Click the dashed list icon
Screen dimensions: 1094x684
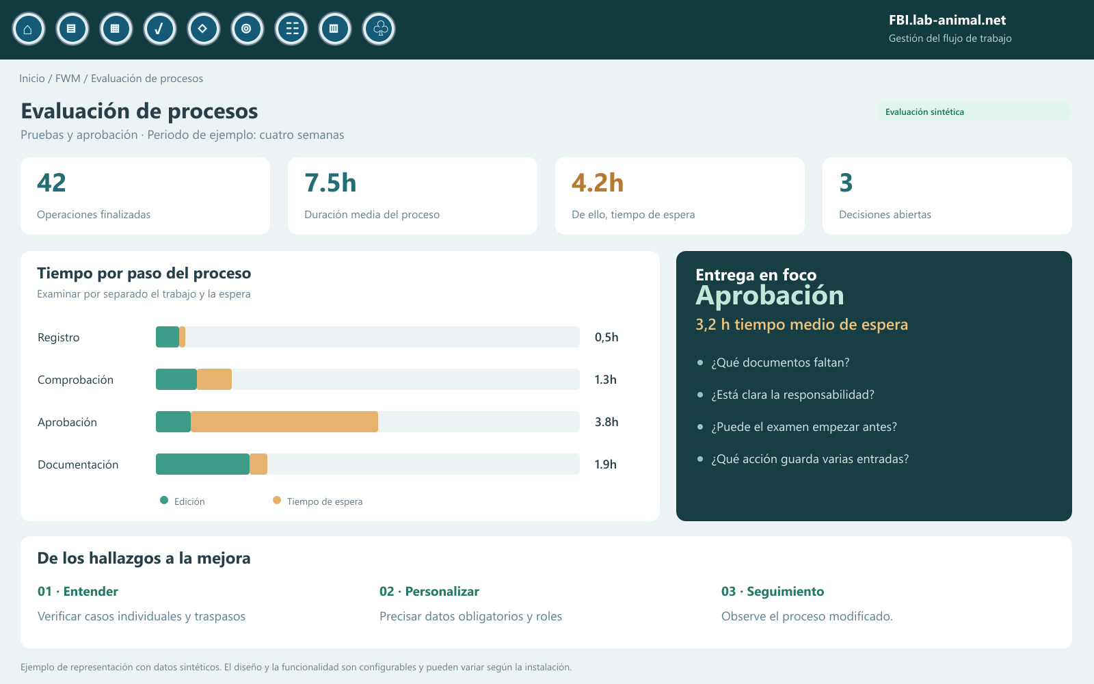point(291,29)
